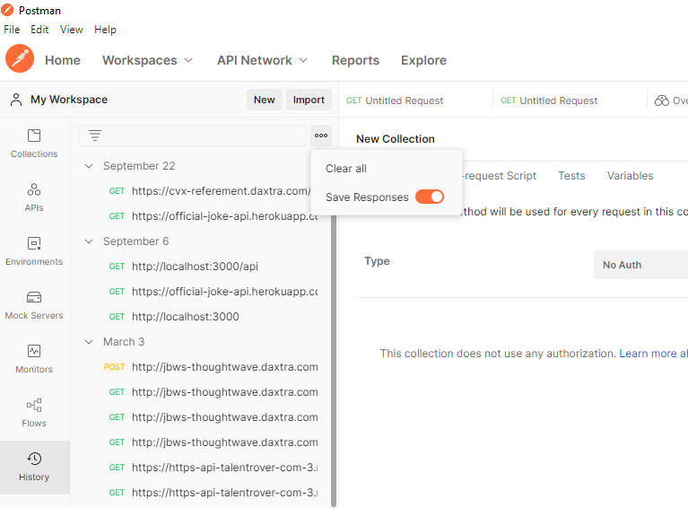Image resolution: width=688 pixels, height=508 pixels.
Task: Open the Reports page
Action: (x=355, y=60)
